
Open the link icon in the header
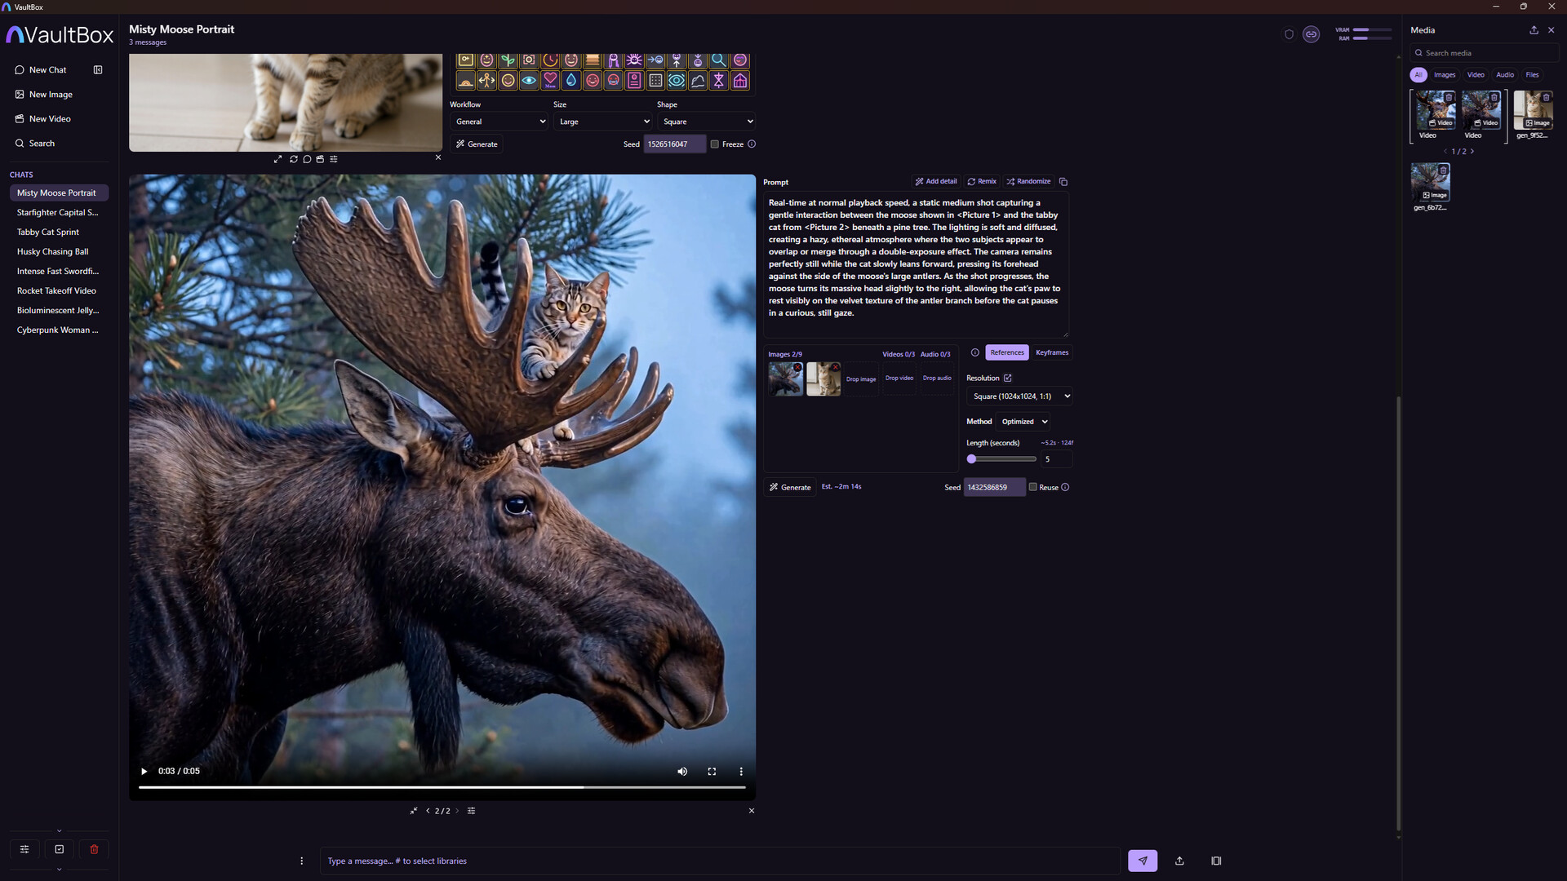point(1311,34)
